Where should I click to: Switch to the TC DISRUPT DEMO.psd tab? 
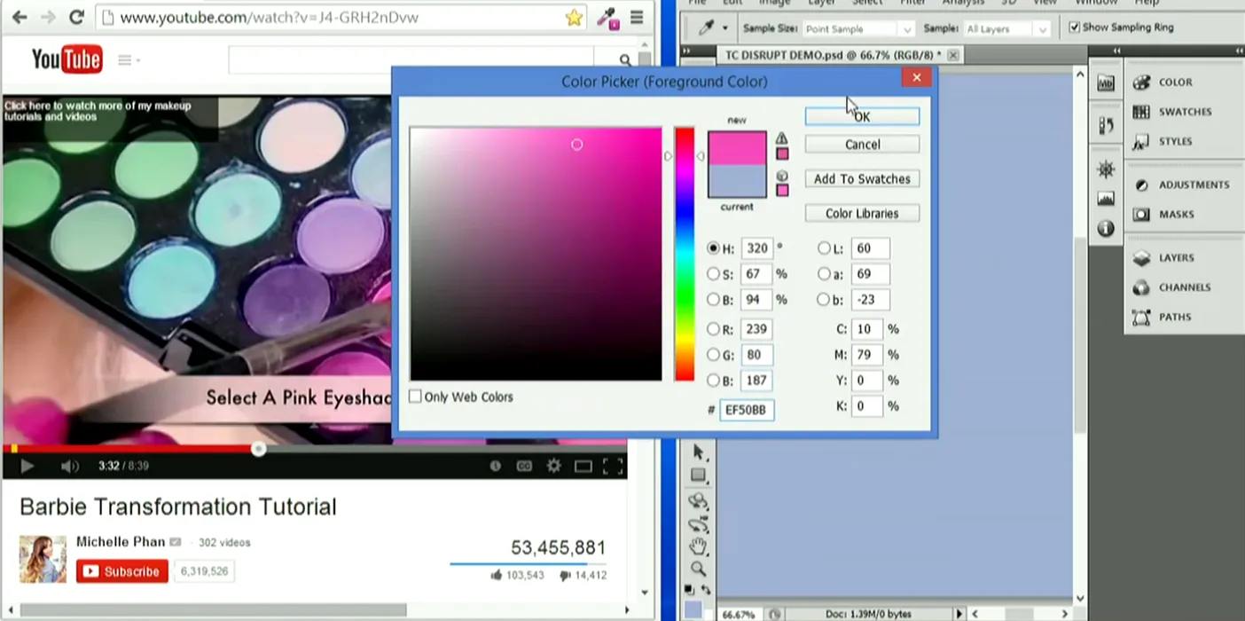[834, 55]
